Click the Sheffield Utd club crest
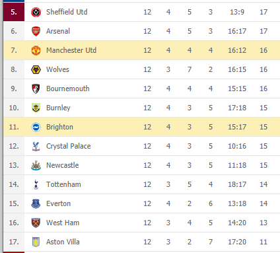 point(36,12)
